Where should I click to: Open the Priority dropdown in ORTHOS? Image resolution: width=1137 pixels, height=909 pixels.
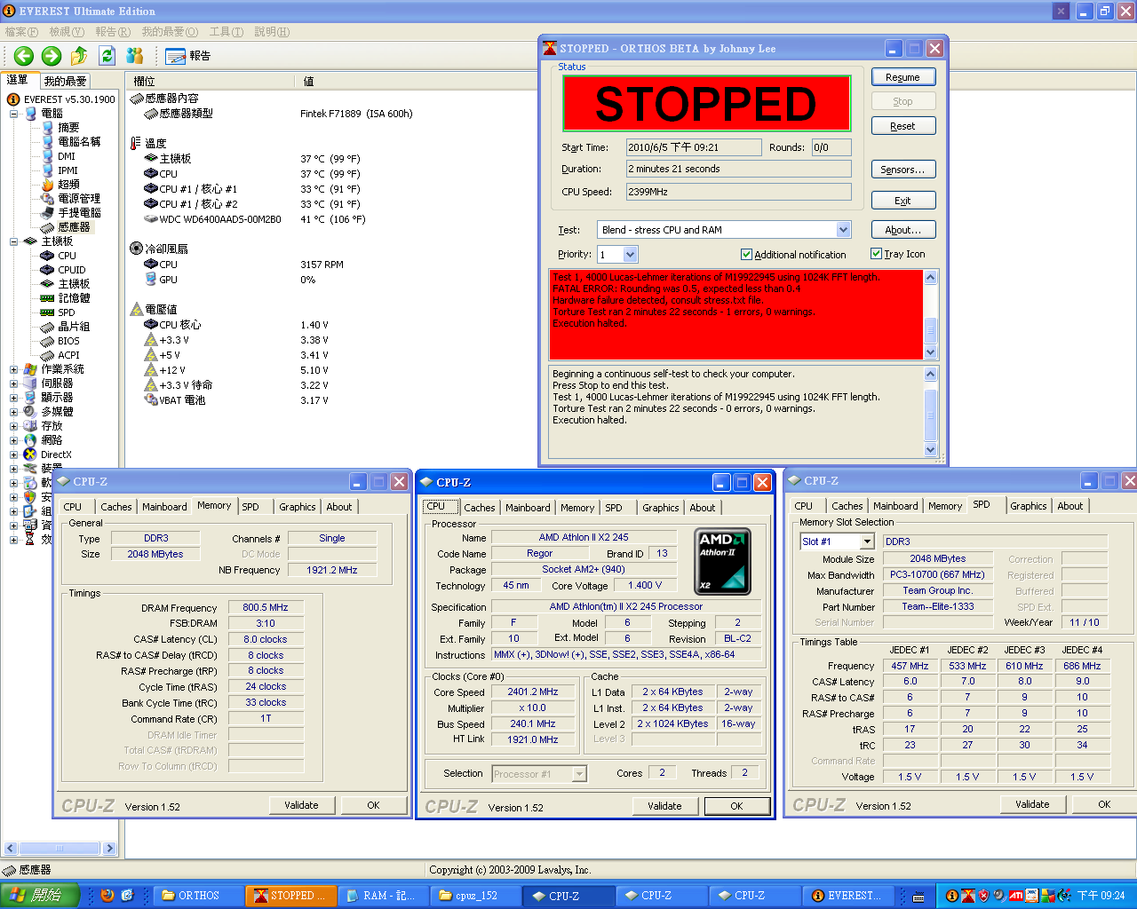point(630,255)
